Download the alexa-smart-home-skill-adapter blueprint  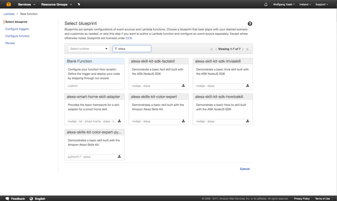[x=119, y=121]
